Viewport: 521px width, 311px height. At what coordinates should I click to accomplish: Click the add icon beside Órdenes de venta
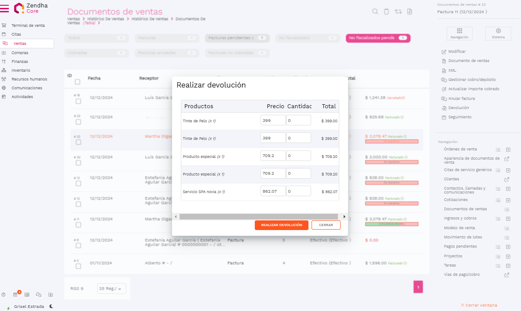[x=508, y=150]
